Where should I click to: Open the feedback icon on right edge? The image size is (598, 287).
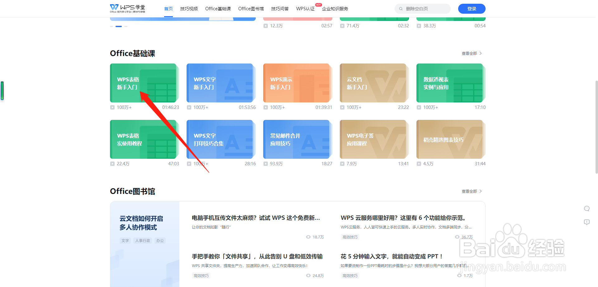[x=587, y=222]
